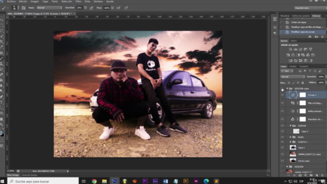327x184 pixels.
Task: Hide the Fondo copia layer
Action: 283,161
